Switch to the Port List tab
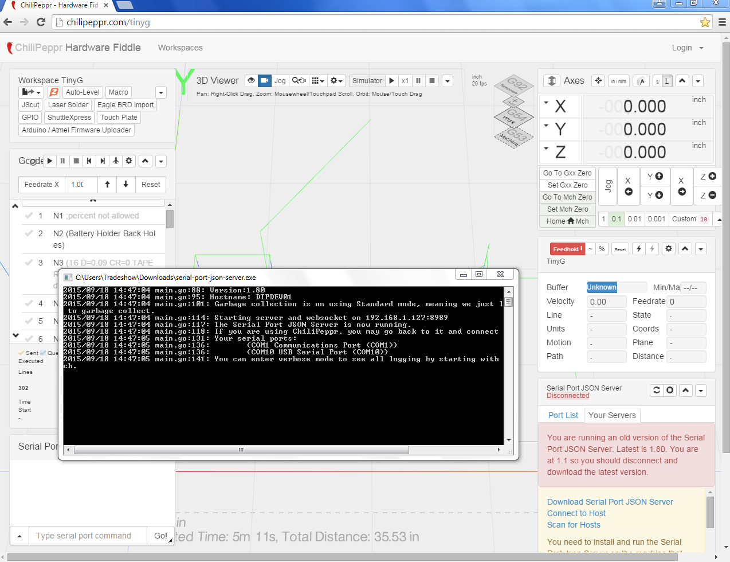 coord(563,415)
